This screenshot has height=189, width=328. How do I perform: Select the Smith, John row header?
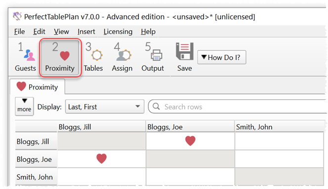[x=36, y=177]
